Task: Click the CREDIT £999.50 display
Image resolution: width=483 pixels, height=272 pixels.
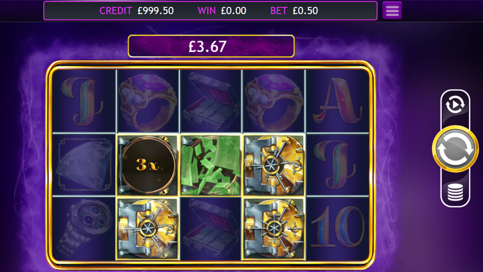Action: pos(136,11)
